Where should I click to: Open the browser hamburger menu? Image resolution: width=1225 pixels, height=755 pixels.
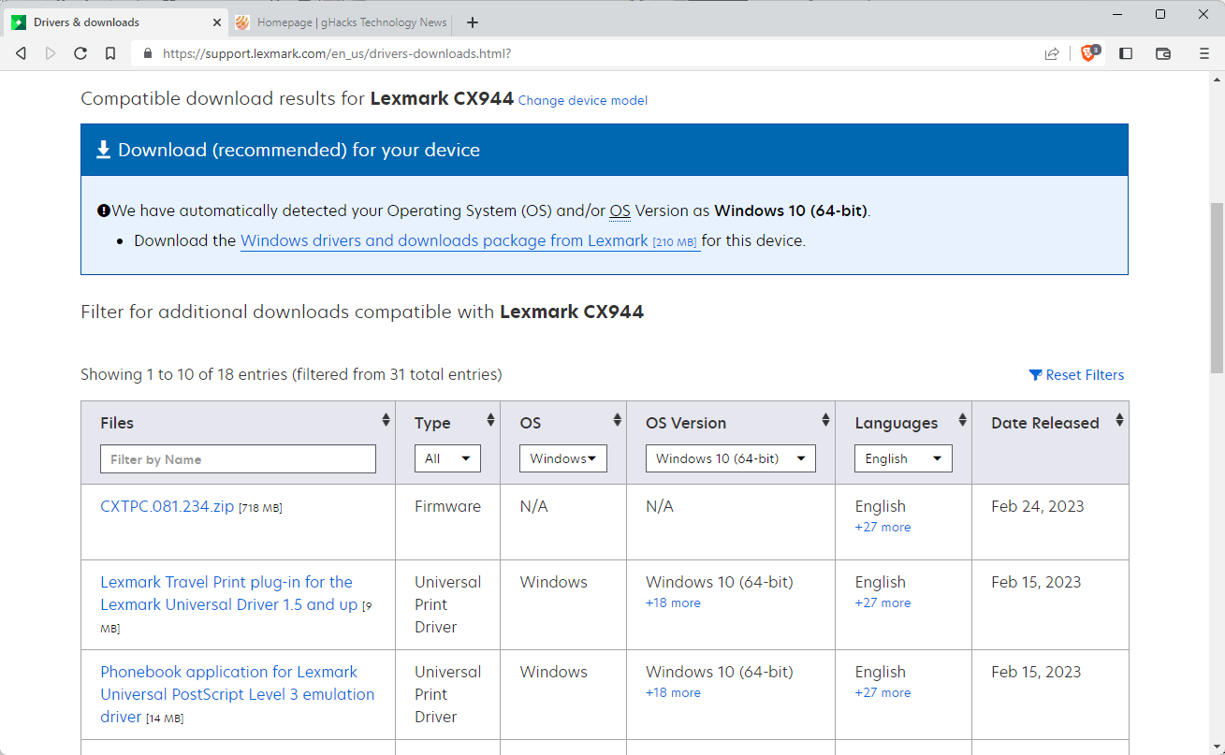click(1204, 53)
